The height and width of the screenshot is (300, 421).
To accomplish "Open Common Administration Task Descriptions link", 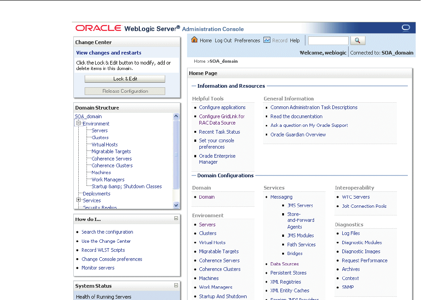I will 314,107.
